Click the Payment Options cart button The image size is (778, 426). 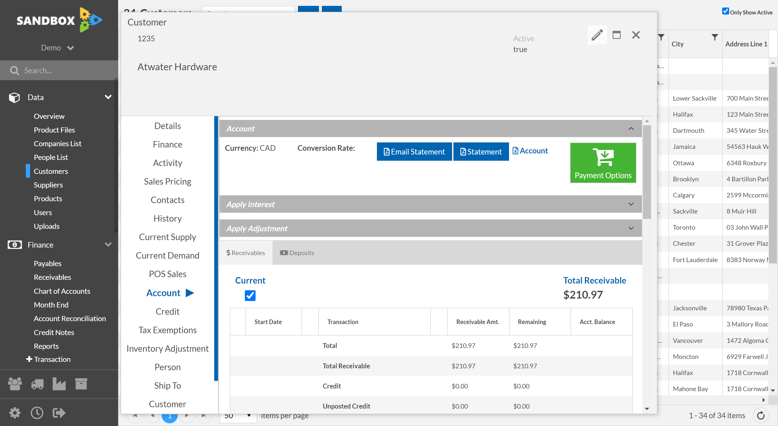(x=603, y=163)
